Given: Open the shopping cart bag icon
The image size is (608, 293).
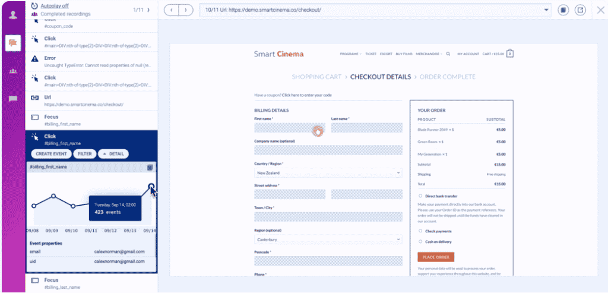Looking at the screenshot, I should (x=510, y=53).
